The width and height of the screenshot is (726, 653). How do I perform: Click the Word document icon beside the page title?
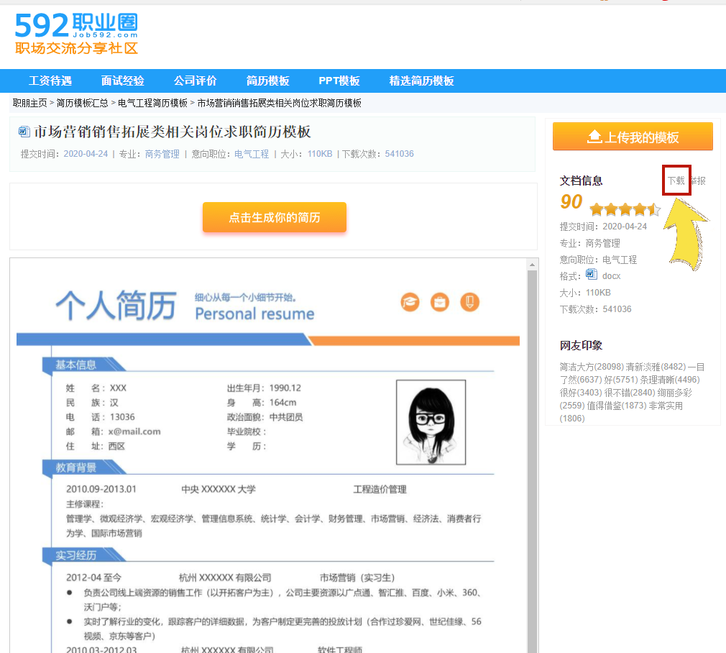pos(24,132)
